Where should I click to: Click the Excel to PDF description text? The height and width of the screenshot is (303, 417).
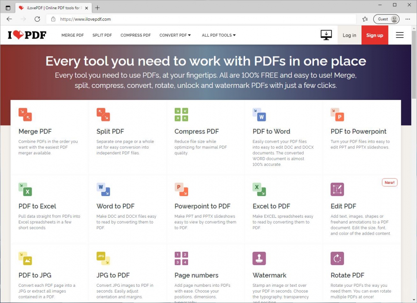[283, 222]
